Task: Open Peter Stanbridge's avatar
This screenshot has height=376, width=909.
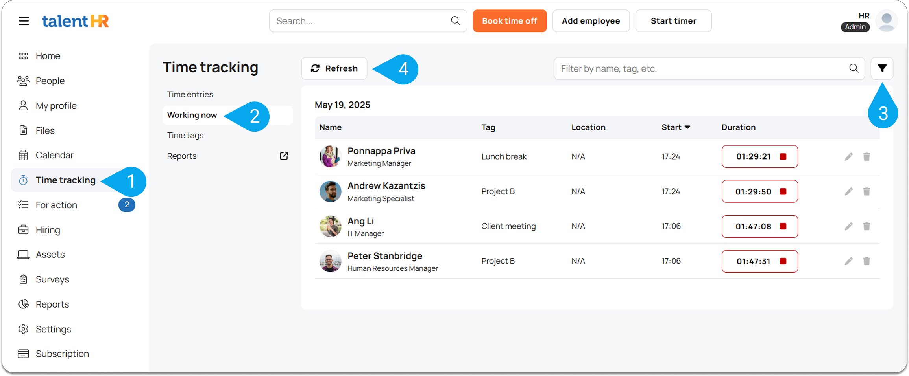Action: click(x=330, y=261)
